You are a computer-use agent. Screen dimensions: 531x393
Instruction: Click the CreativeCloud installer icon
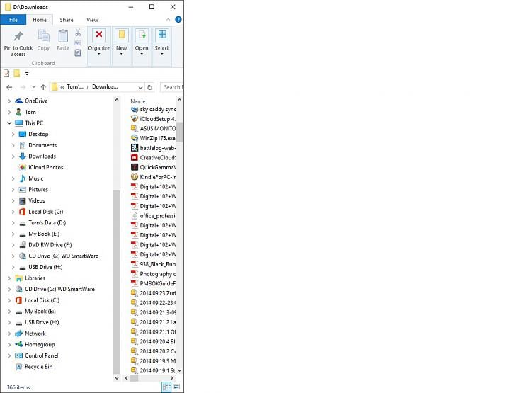pyautogui.click(x=135, y=157)
